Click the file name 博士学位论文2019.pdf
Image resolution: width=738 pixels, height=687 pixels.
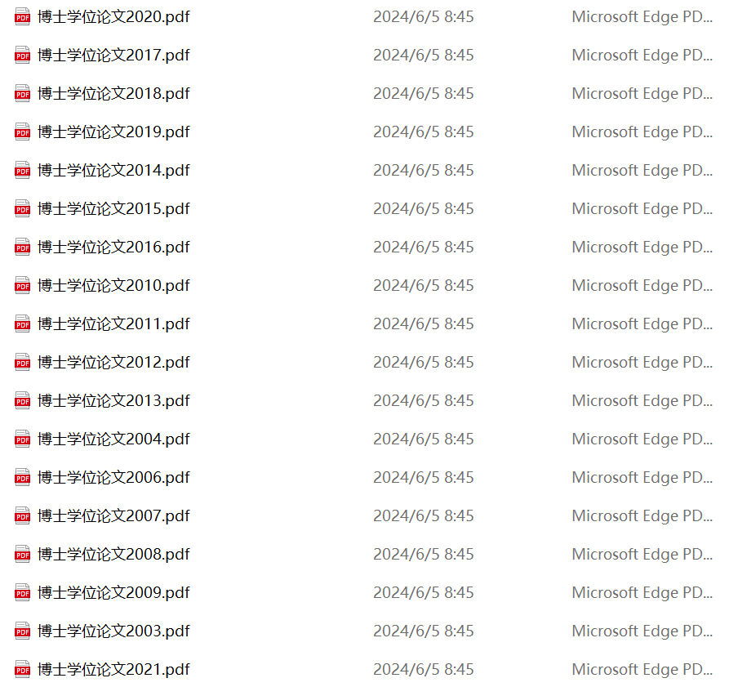(x=113, y=132)
